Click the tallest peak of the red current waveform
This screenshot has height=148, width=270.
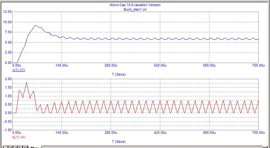click(27, 83)
